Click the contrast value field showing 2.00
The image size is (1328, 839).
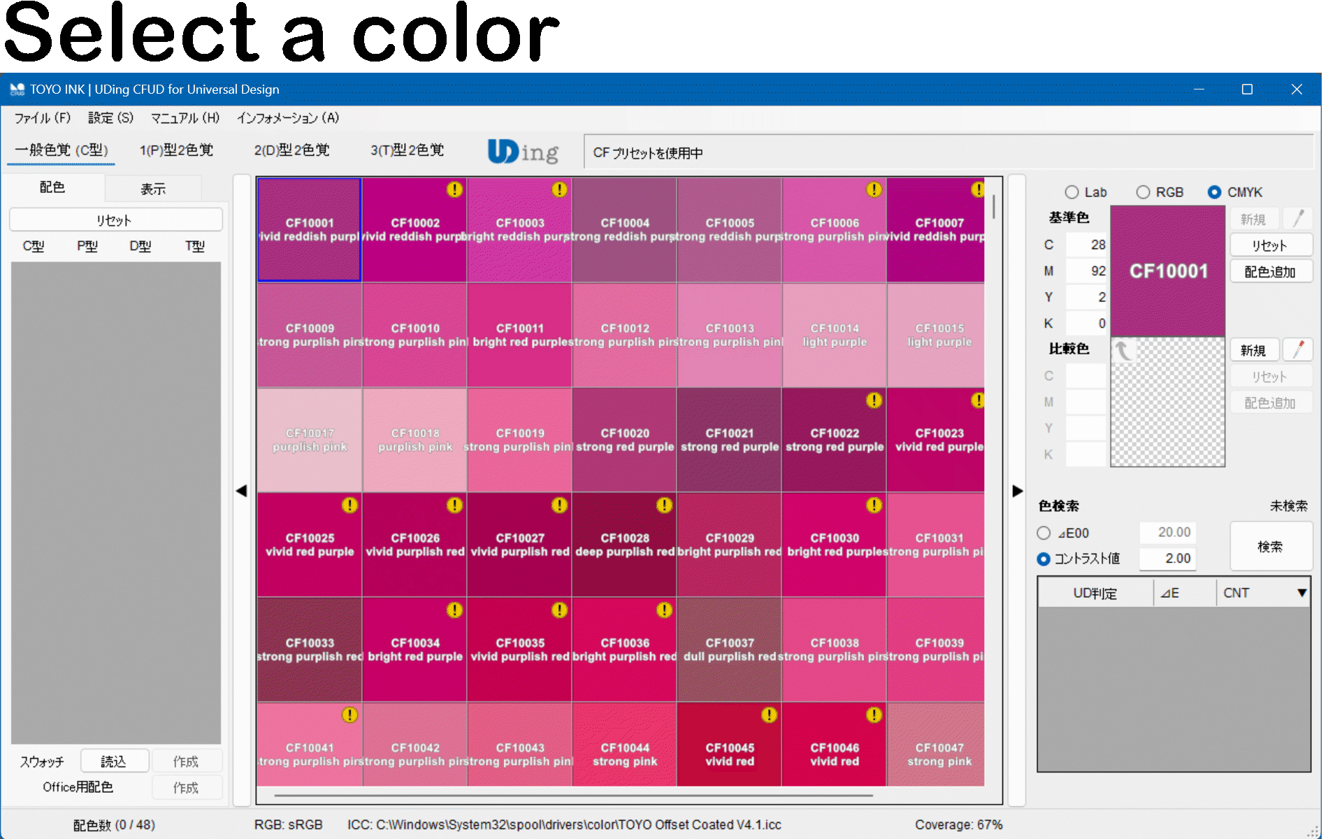1167,558
